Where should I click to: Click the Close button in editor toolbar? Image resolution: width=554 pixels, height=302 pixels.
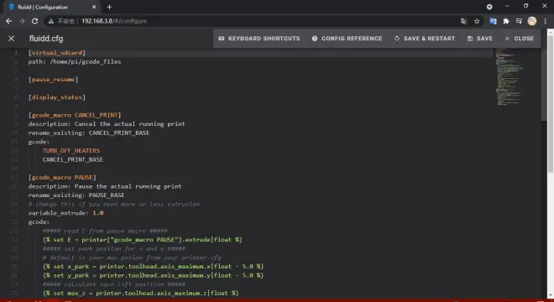click(519, 39)
